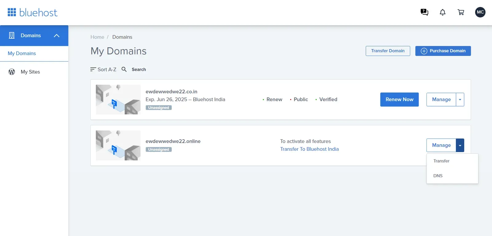492x236 pixels.
Task: Click the Renew status for ewdewwedwe22.co.in
Action: 274,100
